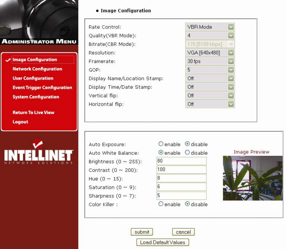This screenshot has width=286, height=249.
Task: Open the Resolution VGA dropdown
Action: [x=210, y=53]
